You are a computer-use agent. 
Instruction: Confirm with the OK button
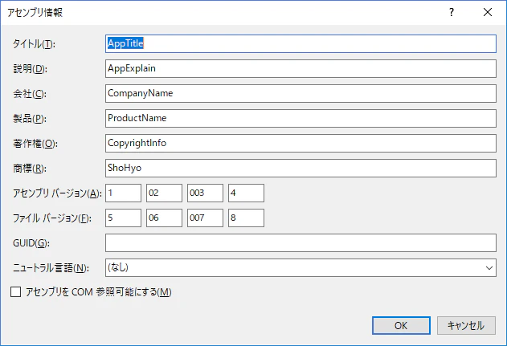tap(401, 325)
